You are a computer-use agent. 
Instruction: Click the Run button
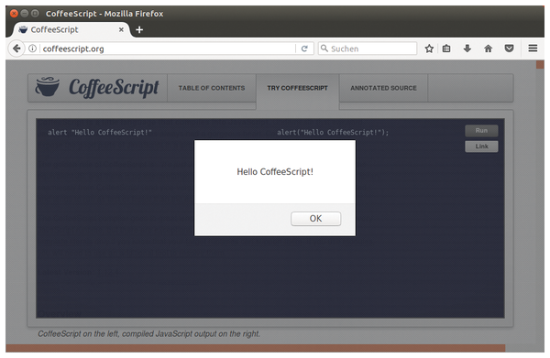tap(481, 131)
